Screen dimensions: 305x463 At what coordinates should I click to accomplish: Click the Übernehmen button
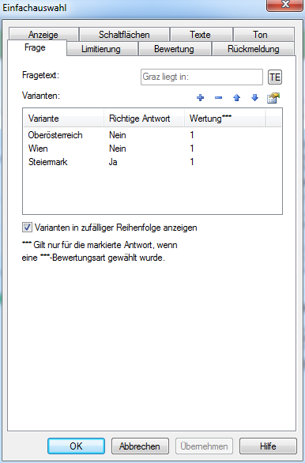click(x=204, y=446)
